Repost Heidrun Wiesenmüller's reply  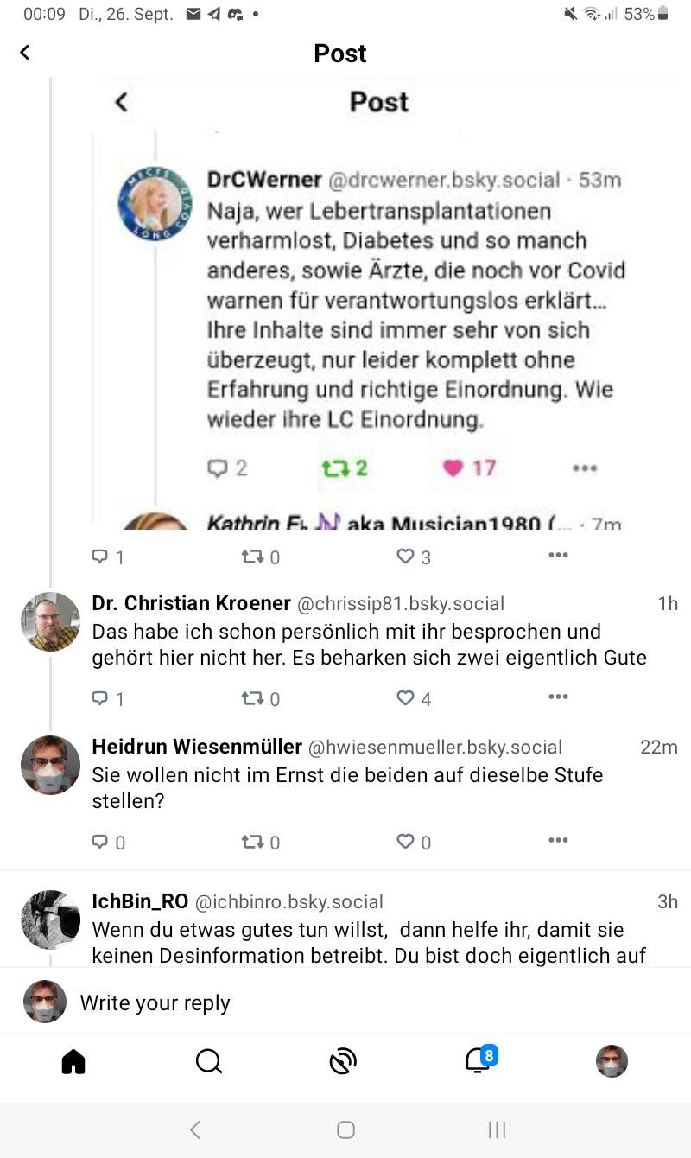tap(252, 842)
